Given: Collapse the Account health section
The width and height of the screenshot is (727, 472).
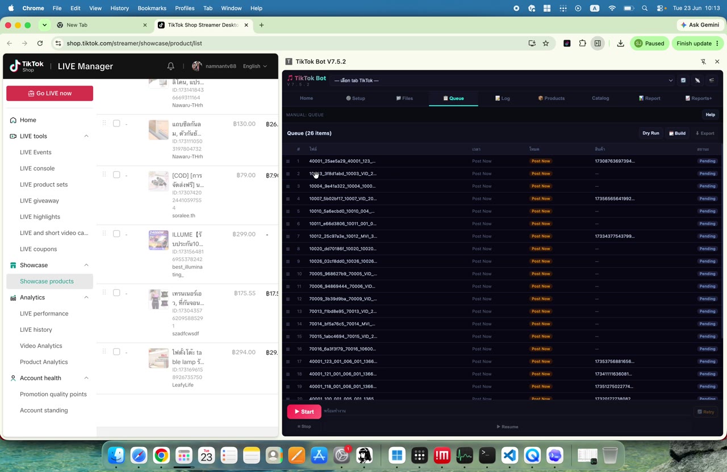Looking at the screenshot, I should (x=86, y=378).
